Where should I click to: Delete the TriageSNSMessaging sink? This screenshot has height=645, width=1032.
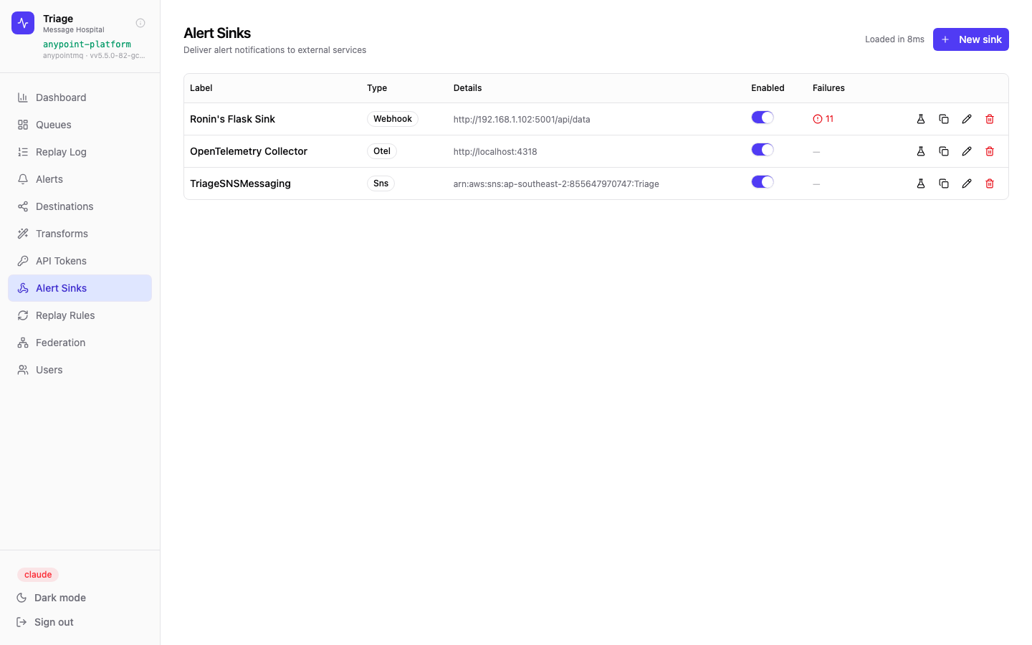[x=990, y=183]
